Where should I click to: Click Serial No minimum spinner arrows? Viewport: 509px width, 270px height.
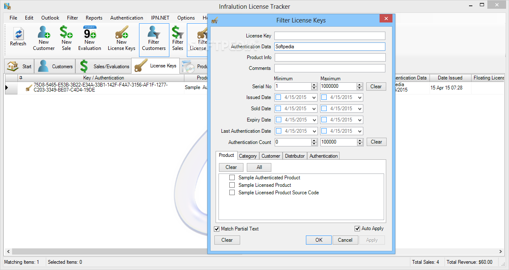point(314,87)
